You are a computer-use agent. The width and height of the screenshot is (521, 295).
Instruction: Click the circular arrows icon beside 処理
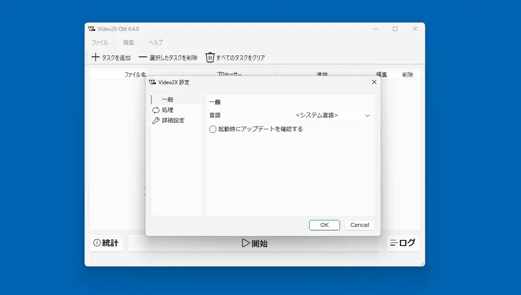click(156, 110)
